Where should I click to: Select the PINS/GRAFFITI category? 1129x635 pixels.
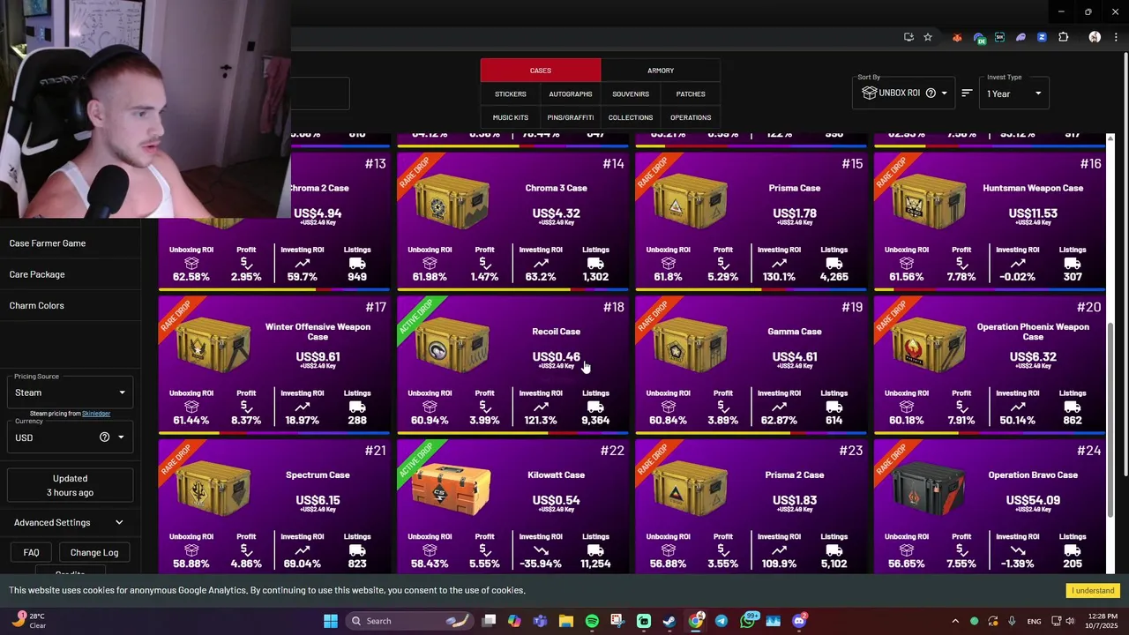571,117
